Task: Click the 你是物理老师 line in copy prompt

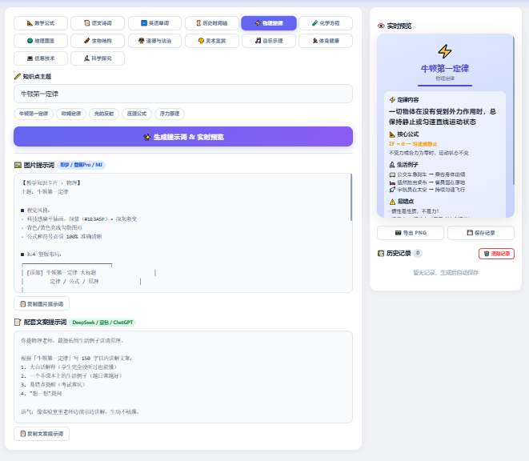Action: pos(72,340)
